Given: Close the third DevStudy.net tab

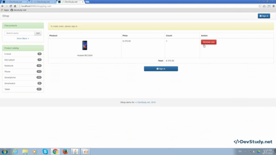Looking at the screenshot, I should (83, 2).
